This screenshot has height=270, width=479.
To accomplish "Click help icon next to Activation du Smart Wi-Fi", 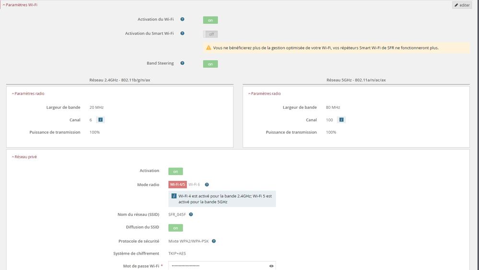I will click(182, 34).
